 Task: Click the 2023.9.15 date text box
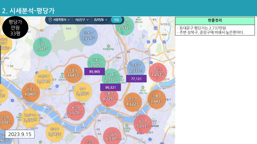(20, 134)
